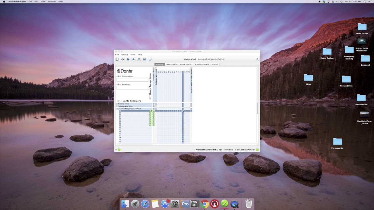Viewport: 374px width, 210px height.
Task: Click the Filter Transmitters input field
Action: (132, 80)
